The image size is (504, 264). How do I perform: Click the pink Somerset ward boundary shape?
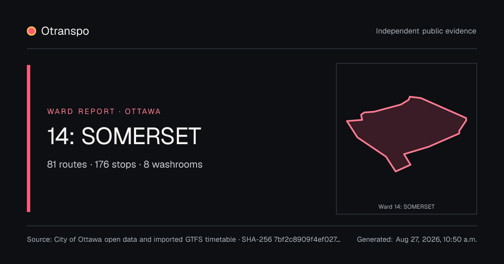(407, 130)
